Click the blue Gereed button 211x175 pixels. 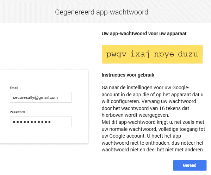click(x=190, y=165)
